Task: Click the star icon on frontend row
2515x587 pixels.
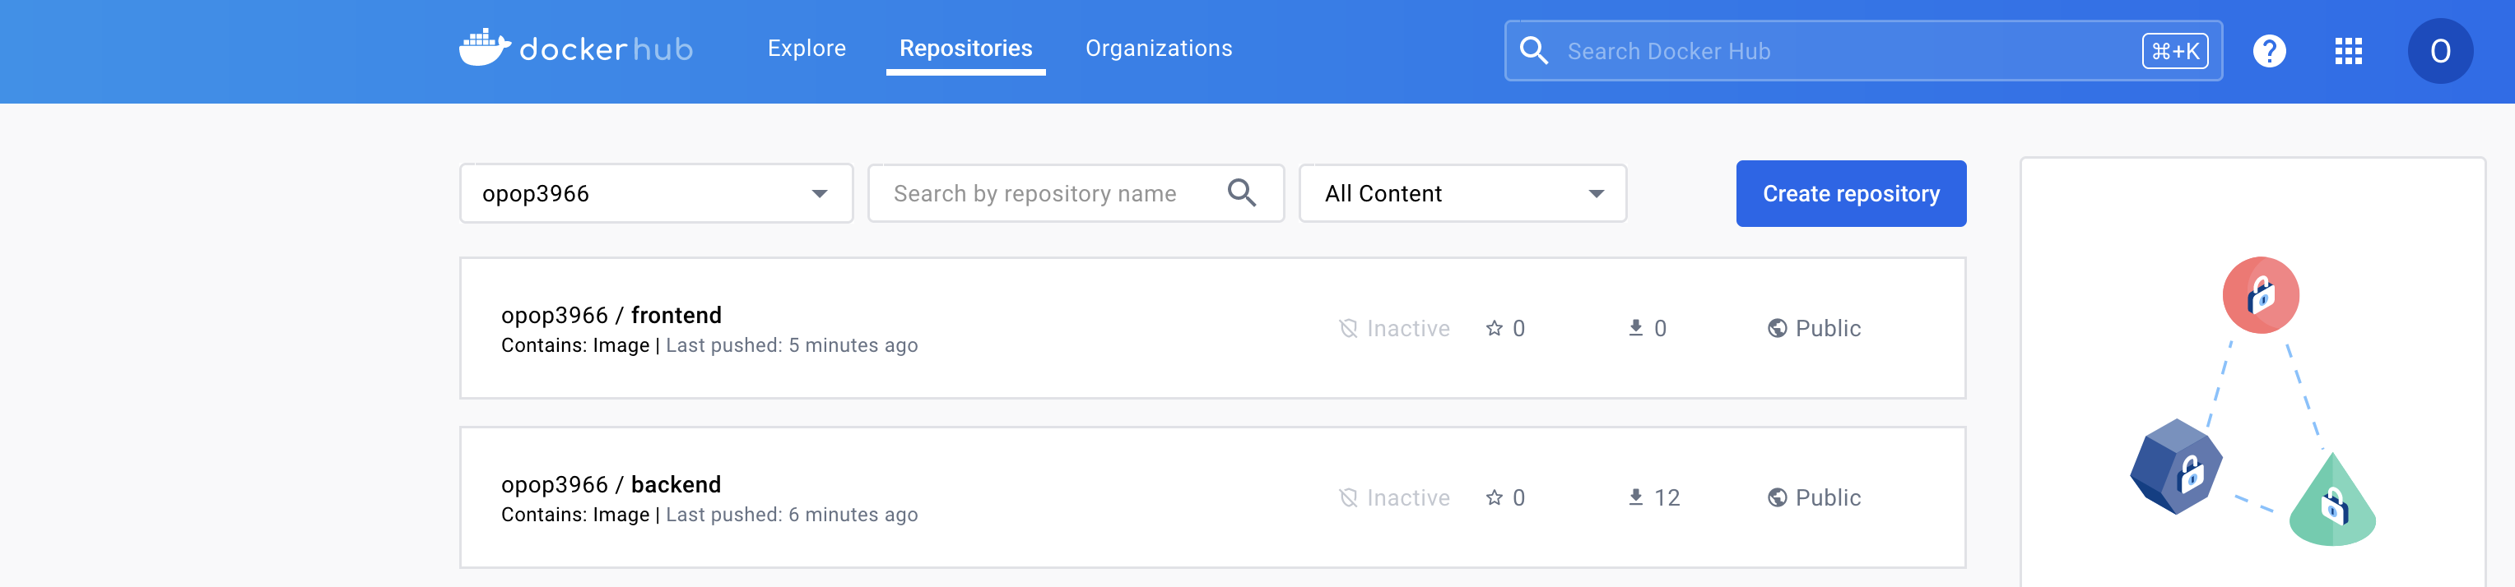Action: [1494, 329]
